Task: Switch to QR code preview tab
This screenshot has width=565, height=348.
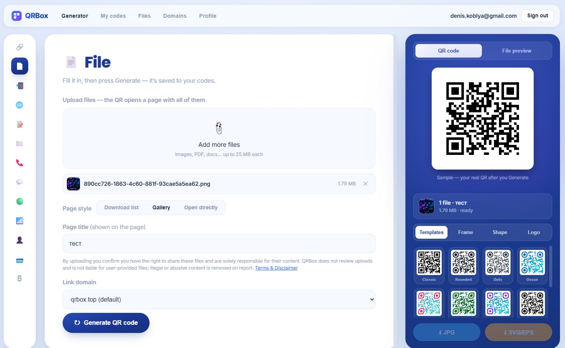Action: click(449, 51)
